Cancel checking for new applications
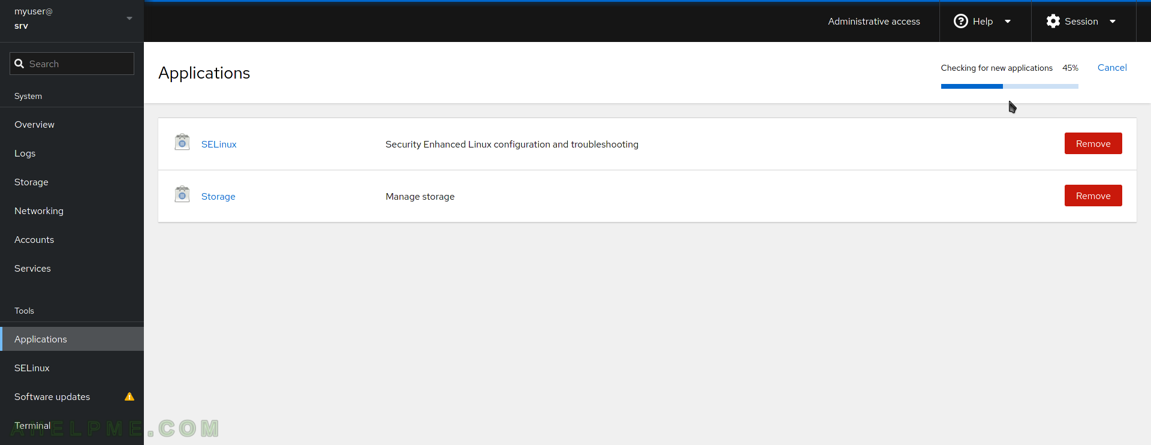This screenshot has width=1151, height=445. click(x=1112, y=67)
